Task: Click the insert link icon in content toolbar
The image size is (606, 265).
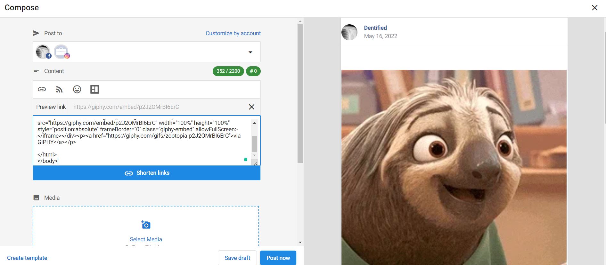Action: pyautogui.click(x=42, y=89)
